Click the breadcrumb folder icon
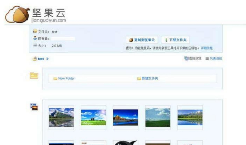246x145 pixels. (x=35, y=59)
